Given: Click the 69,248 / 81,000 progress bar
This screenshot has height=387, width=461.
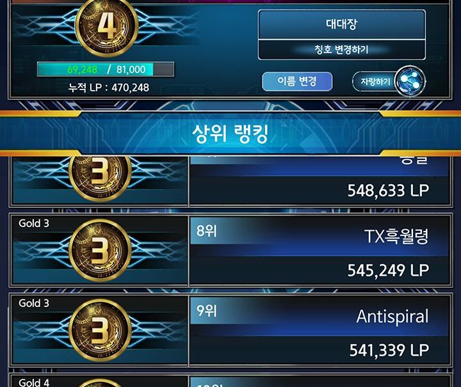Looking at the screenshot, I should (106, 69).
